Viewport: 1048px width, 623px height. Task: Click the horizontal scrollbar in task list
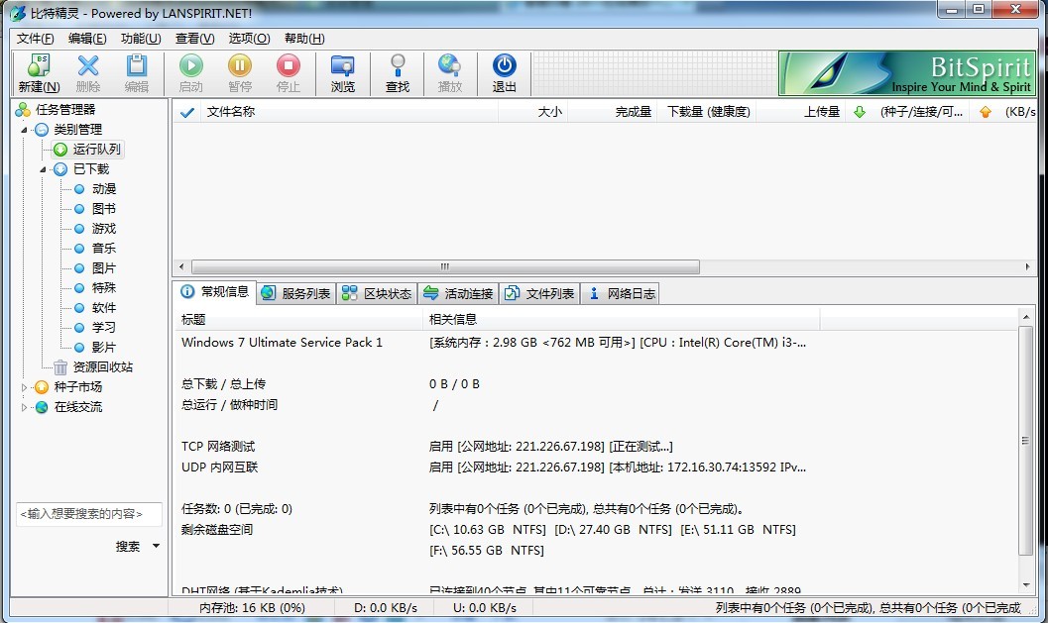444,267
